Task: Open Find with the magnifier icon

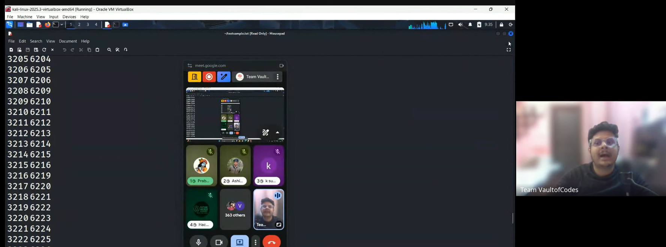Action: (x=109, y=50)
